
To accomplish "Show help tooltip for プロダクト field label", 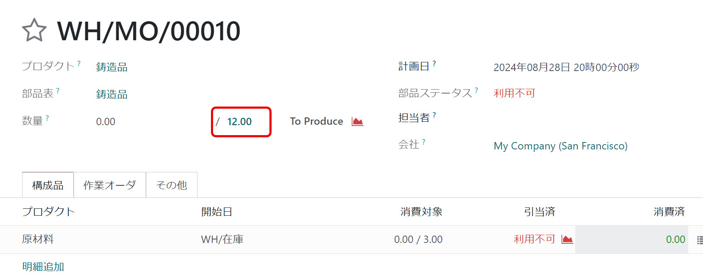I will (x=79, y=63).
